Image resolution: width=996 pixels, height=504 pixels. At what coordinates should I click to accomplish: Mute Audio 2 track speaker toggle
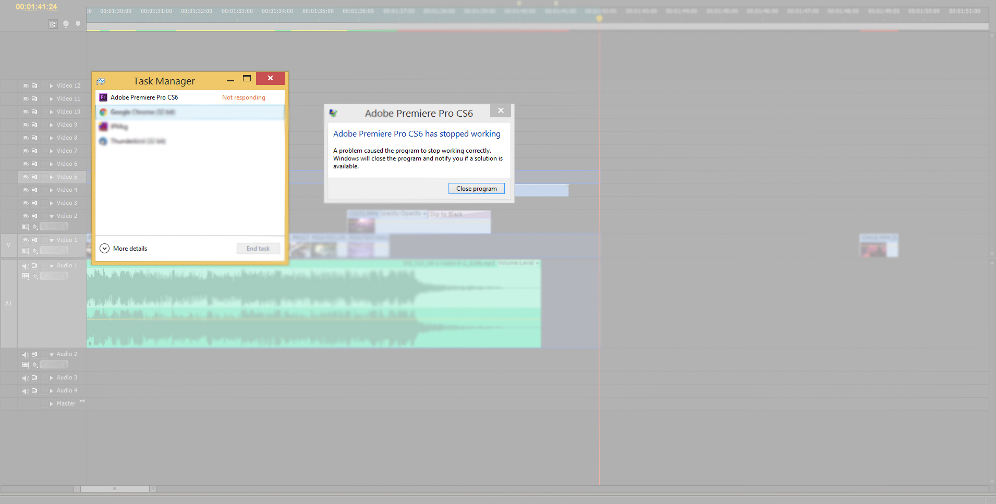(26, 354)
